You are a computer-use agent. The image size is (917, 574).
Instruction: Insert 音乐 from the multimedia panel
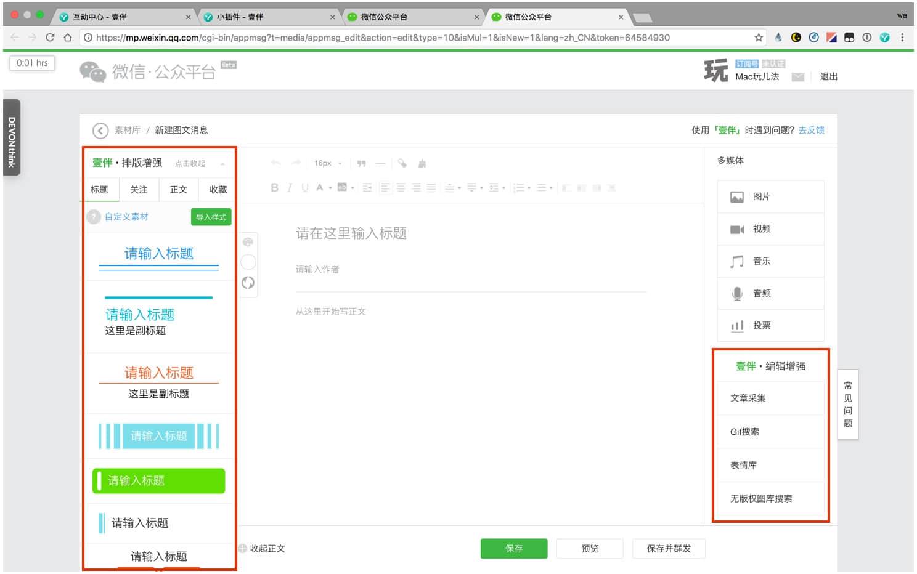770,261
